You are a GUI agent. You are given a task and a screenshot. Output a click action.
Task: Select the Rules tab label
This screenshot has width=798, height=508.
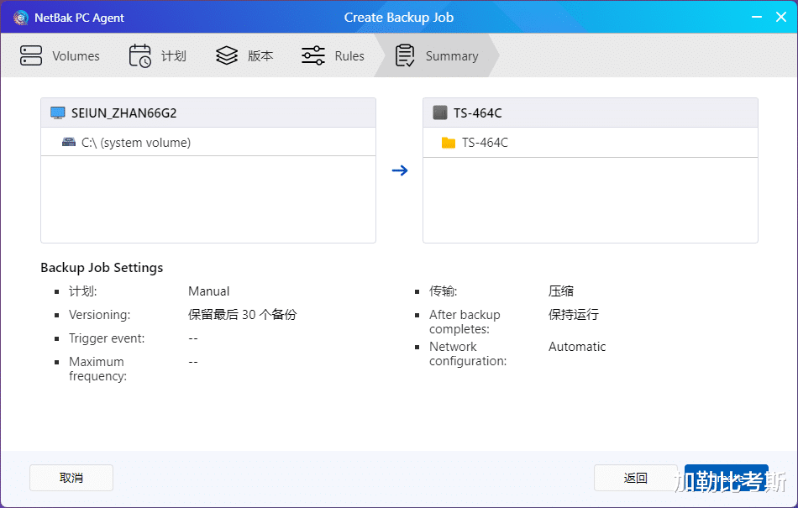[349, 56]
